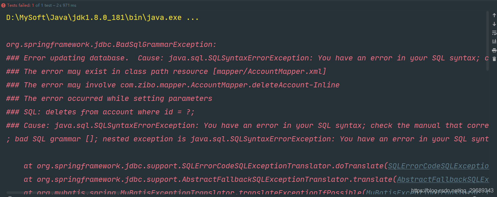
Task: Open the AbstractFallbackSQLEx source link
Action: click(443, 179)
